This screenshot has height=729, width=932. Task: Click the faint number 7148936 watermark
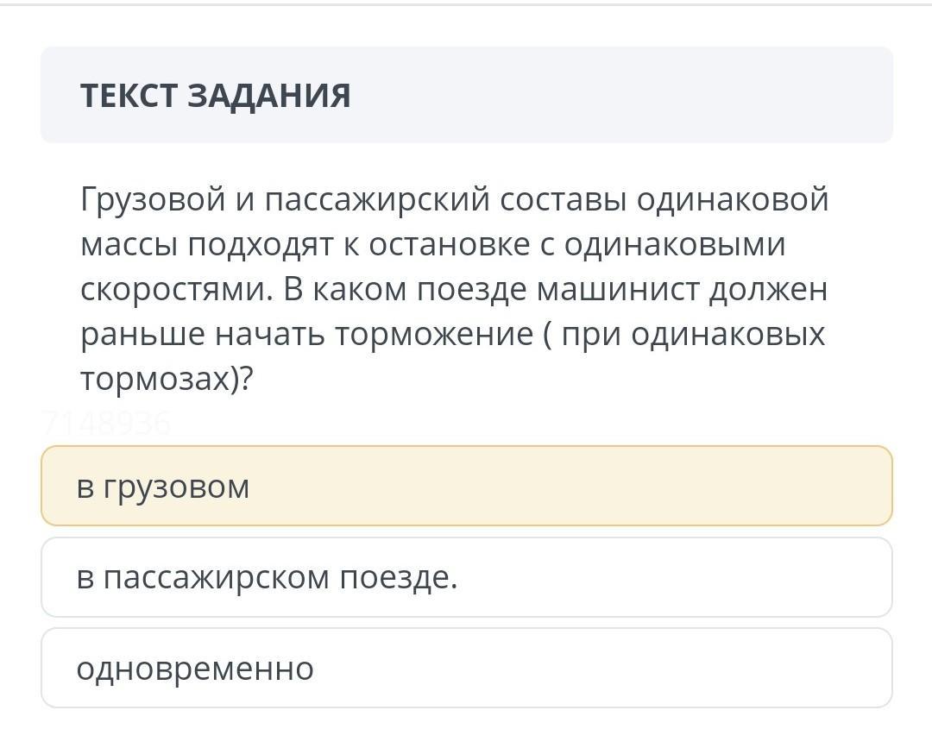(x=106, y=424)
